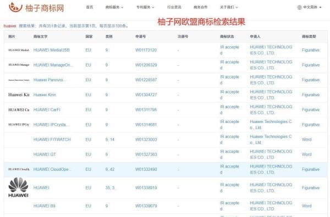Click application number W01338919
The width and height of the screenshot is (330, 217).
(x=146, y=187)
